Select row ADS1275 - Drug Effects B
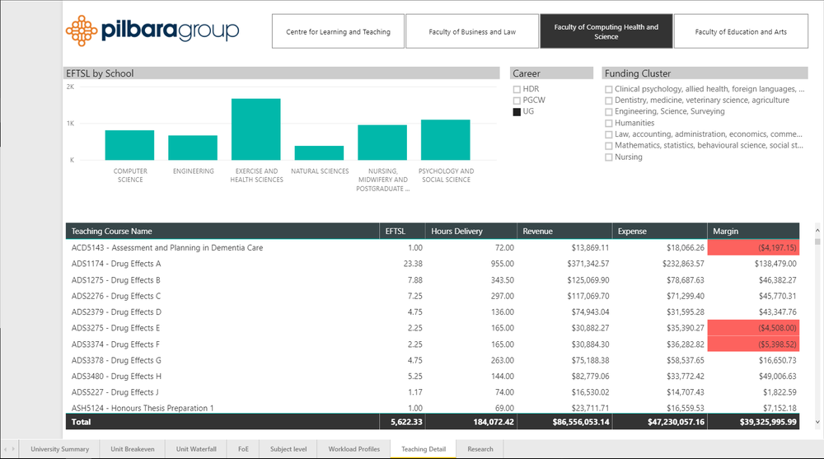 [433, 280]
